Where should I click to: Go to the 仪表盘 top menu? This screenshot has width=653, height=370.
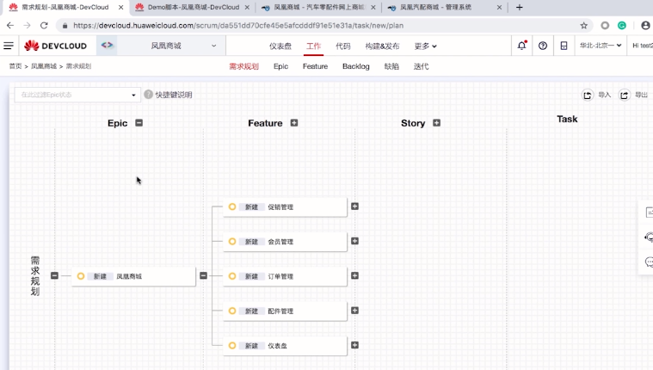point(280,46)
